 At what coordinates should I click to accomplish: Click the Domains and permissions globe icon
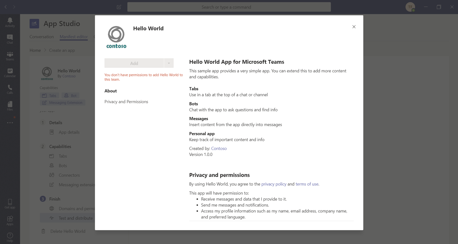[x=52, y=208]
